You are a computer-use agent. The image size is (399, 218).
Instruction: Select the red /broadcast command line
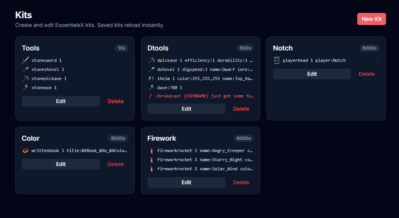(201, 96)
